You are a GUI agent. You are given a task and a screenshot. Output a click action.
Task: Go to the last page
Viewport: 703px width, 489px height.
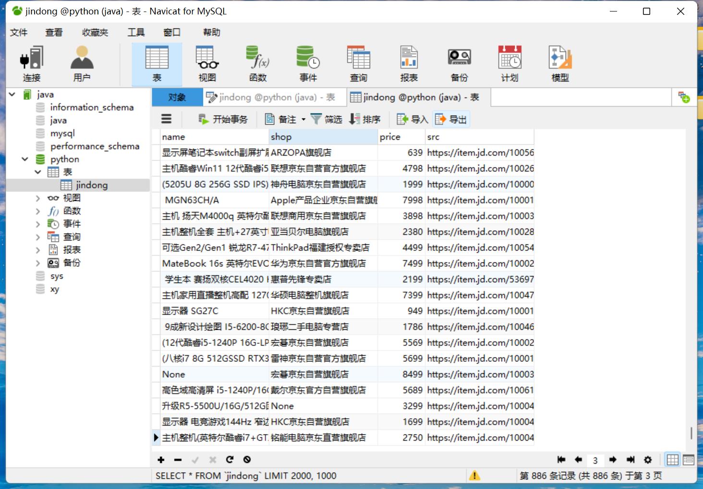click(x=630, y=460)
